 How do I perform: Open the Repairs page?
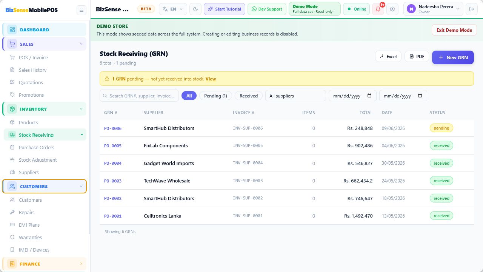coord(45,213)
